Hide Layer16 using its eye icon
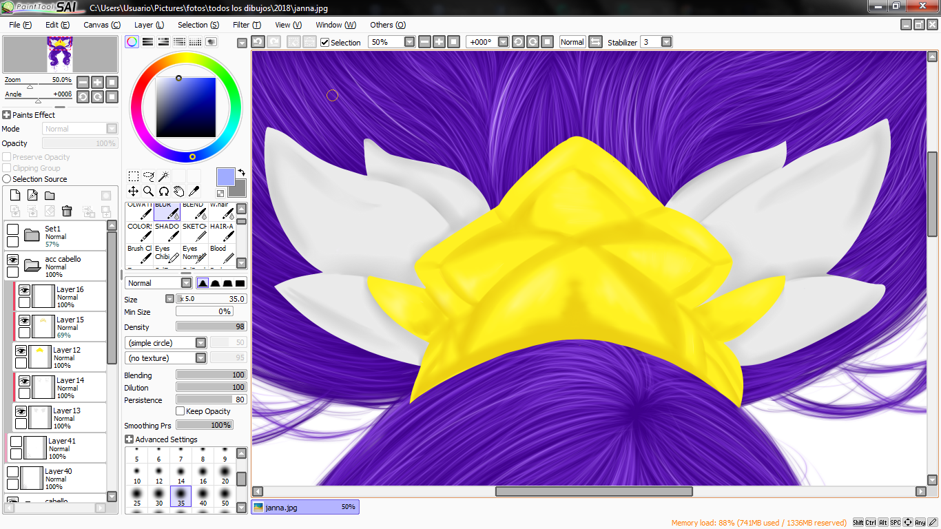The height and width of the screenshot is (529, 941). pos(24,289)
